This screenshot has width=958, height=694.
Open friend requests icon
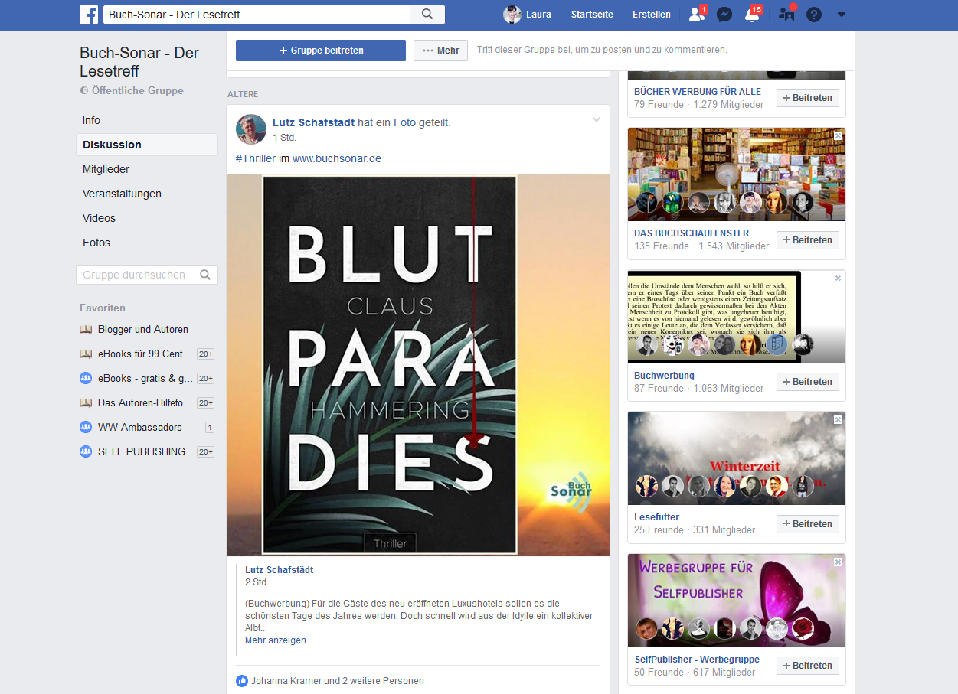696,14
